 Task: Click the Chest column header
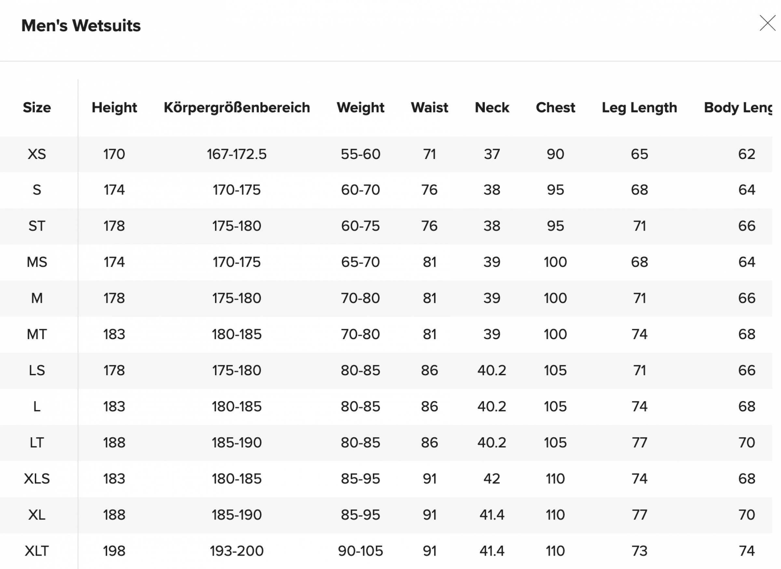pos(555,108)
